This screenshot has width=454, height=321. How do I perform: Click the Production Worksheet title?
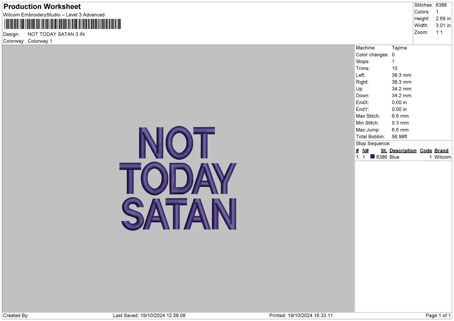coord(42,7)
